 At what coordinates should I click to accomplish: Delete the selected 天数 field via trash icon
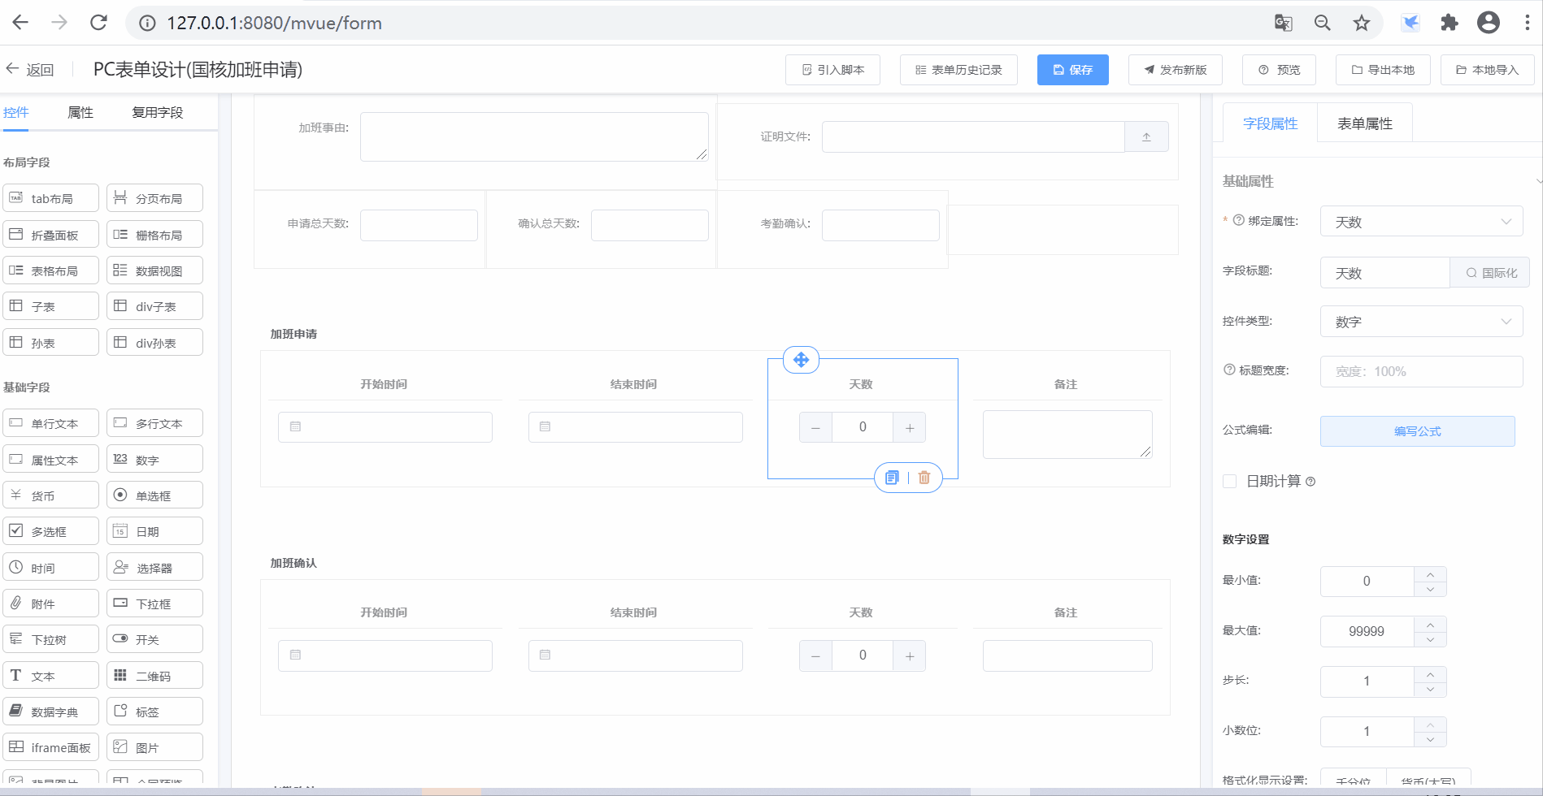pyautogui.click(x=924, y=478)
